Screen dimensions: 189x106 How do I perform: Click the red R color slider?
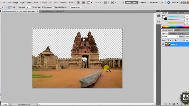point(177,16)
